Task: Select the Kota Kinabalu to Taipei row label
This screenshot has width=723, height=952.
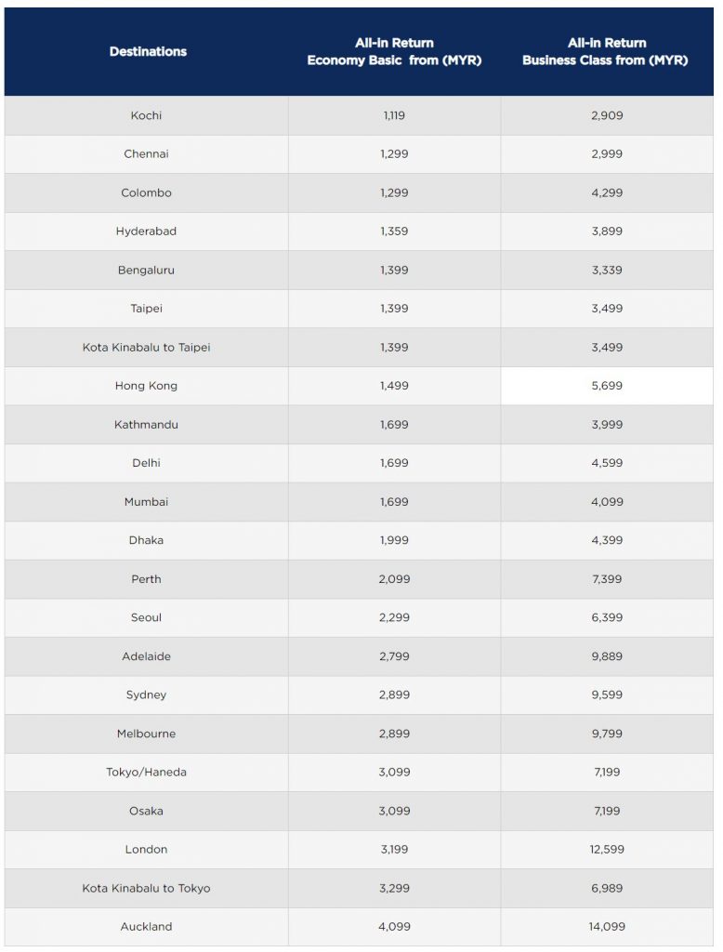Action: pyautogui.click(x=146, y=348)
